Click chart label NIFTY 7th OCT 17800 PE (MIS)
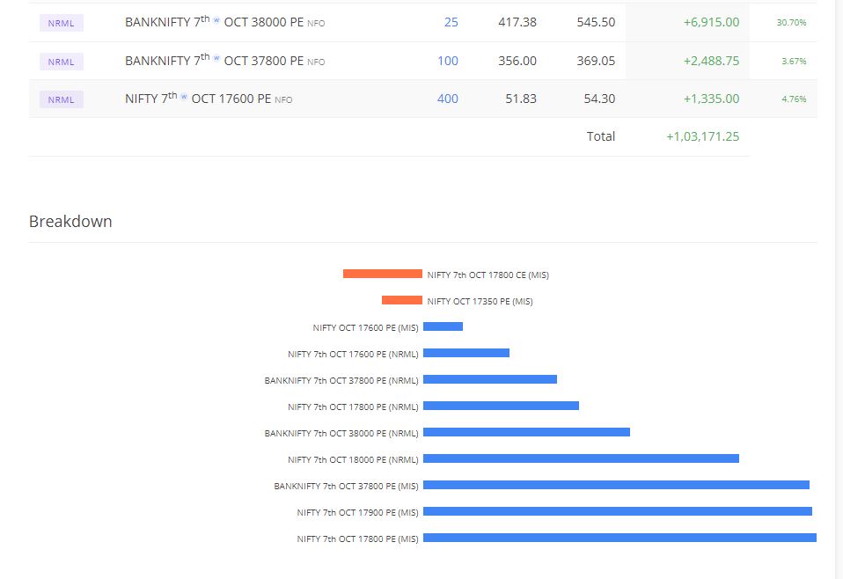 click(357, 539)
